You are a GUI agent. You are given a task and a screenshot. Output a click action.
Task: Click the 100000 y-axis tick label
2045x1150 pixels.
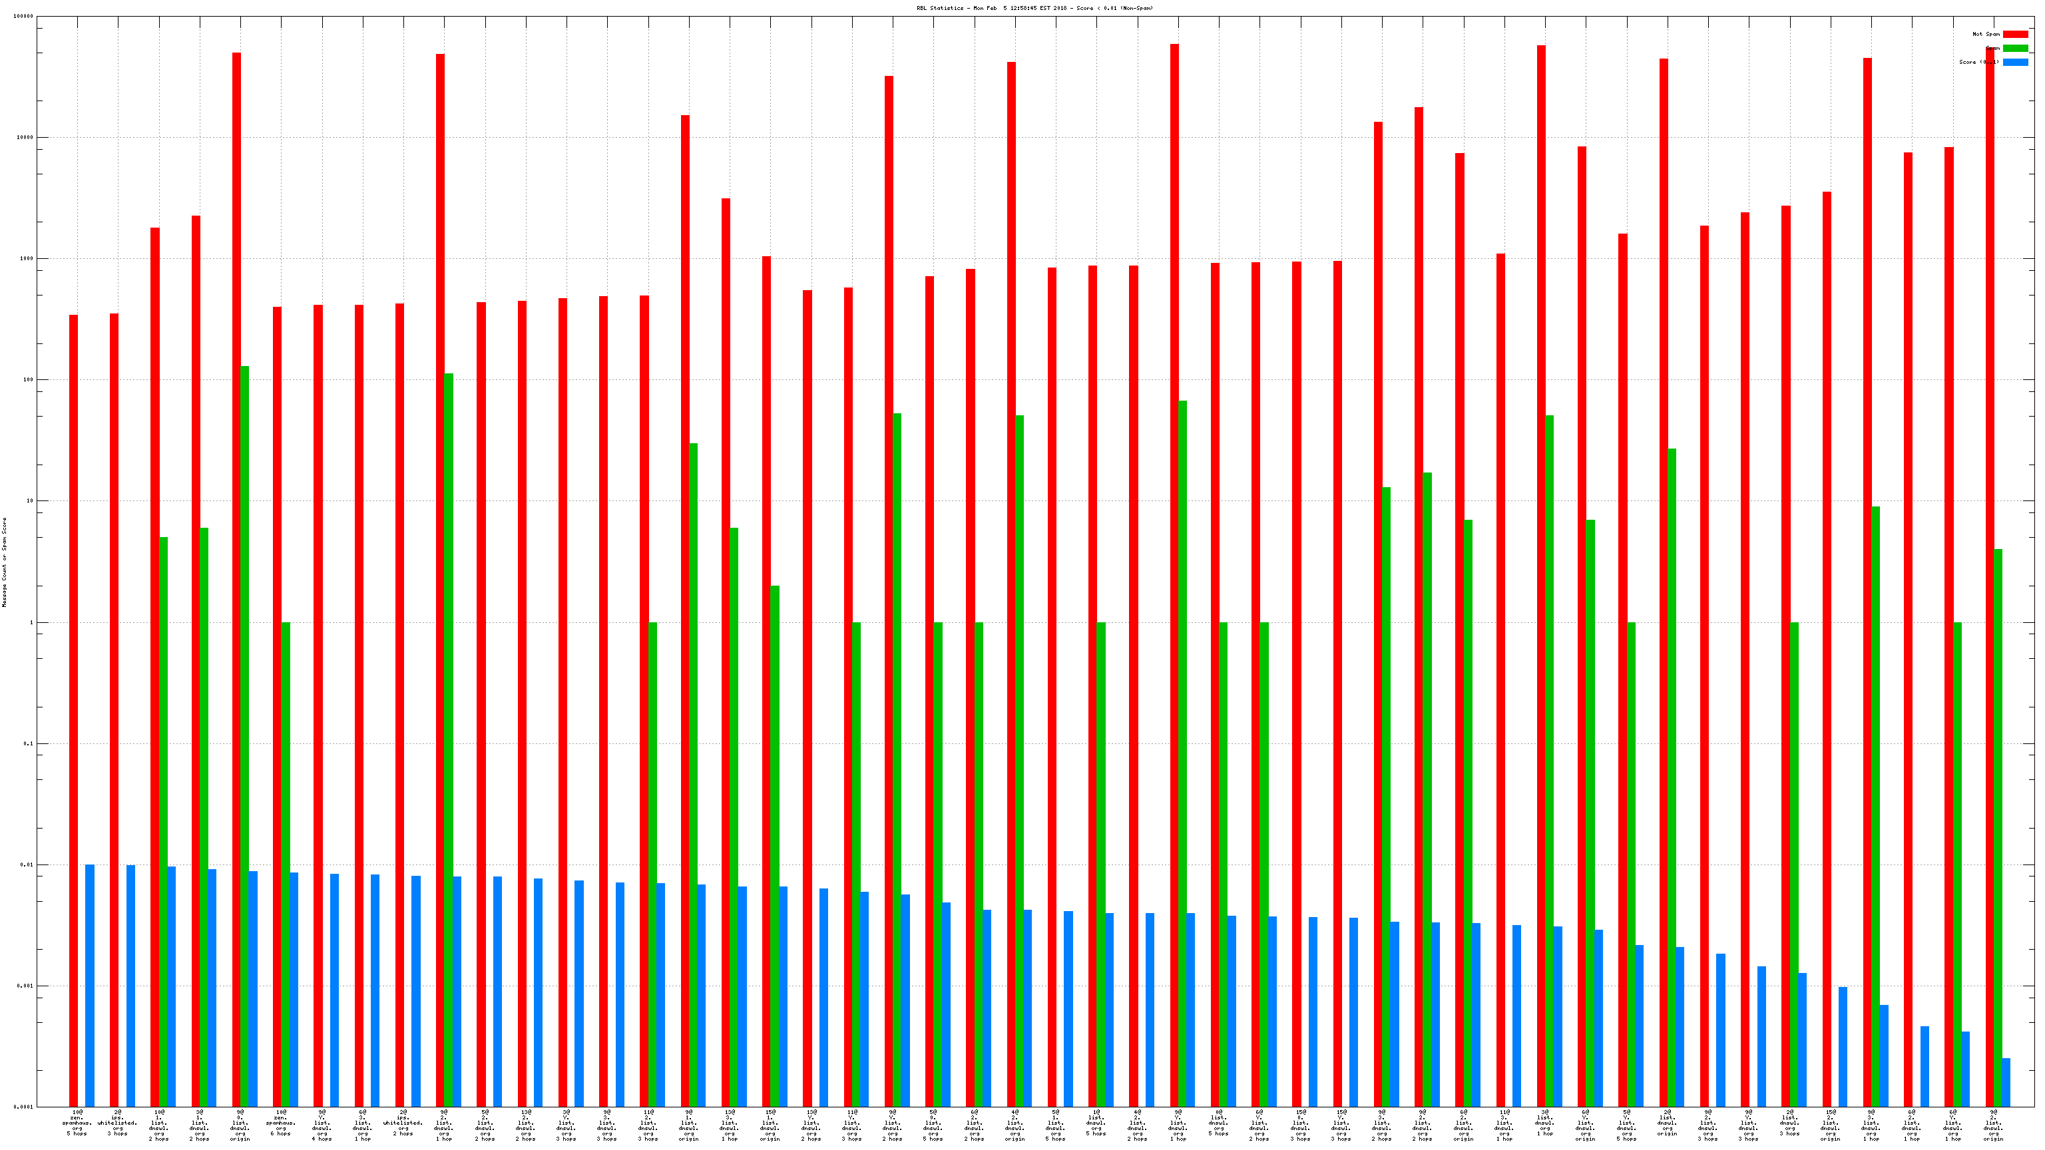pos(23,16)
